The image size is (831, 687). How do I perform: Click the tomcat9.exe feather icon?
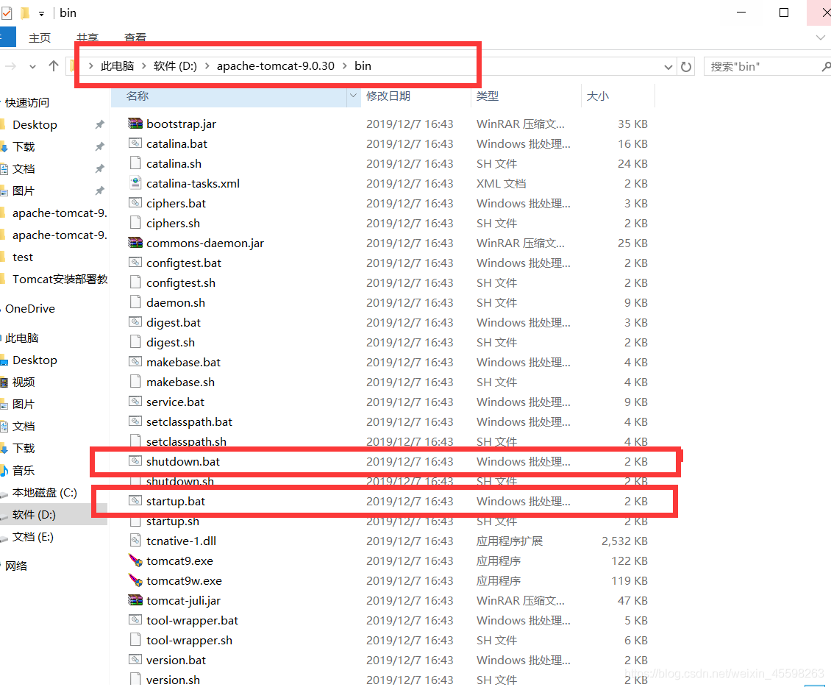tap(135, 560)
